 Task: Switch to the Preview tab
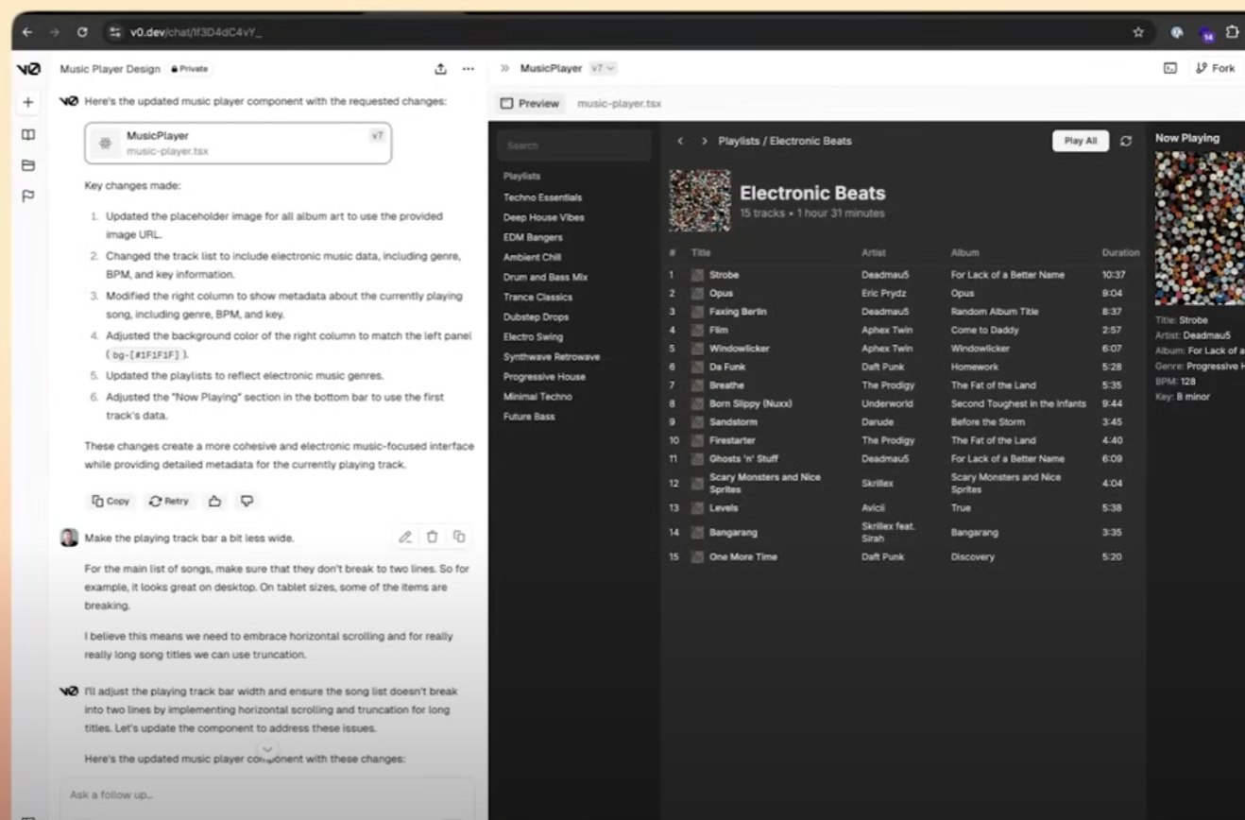point(530,104)
